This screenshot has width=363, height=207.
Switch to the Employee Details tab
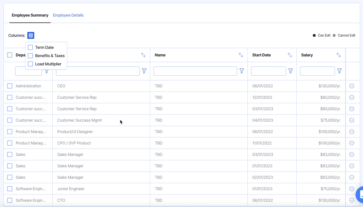pos(68,15)
